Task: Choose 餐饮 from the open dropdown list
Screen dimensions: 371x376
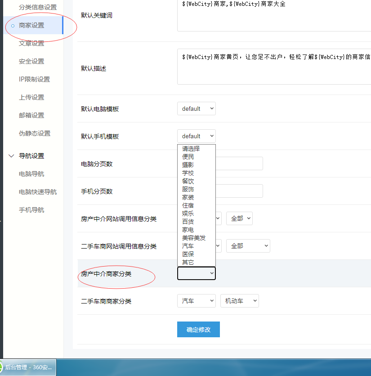Action: tap(188, 181)
